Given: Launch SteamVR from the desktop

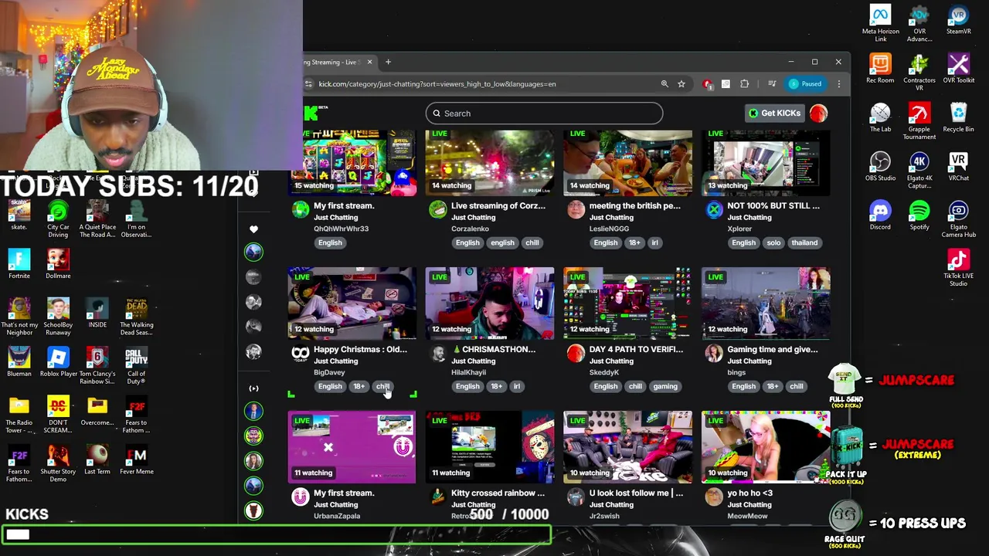Looking at the screenshot, I should (958, 20).
